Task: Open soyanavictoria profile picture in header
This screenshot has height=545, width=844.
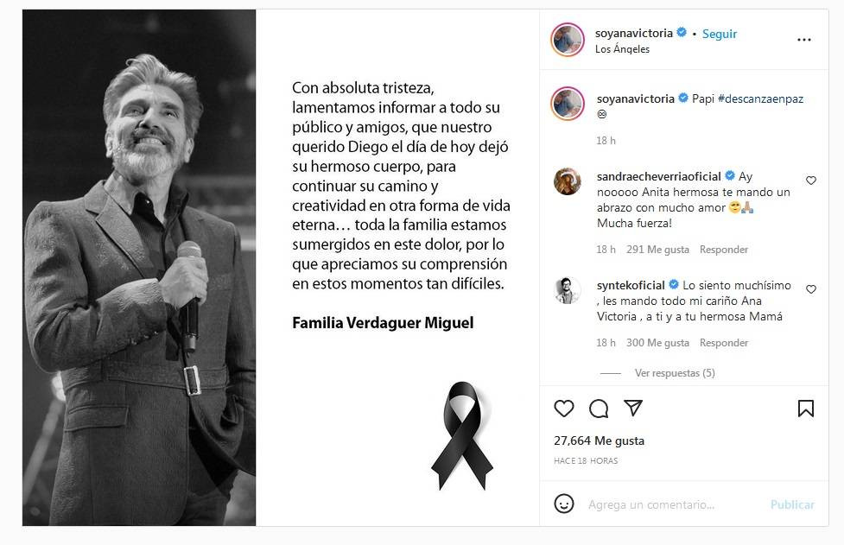Action: 568,40
